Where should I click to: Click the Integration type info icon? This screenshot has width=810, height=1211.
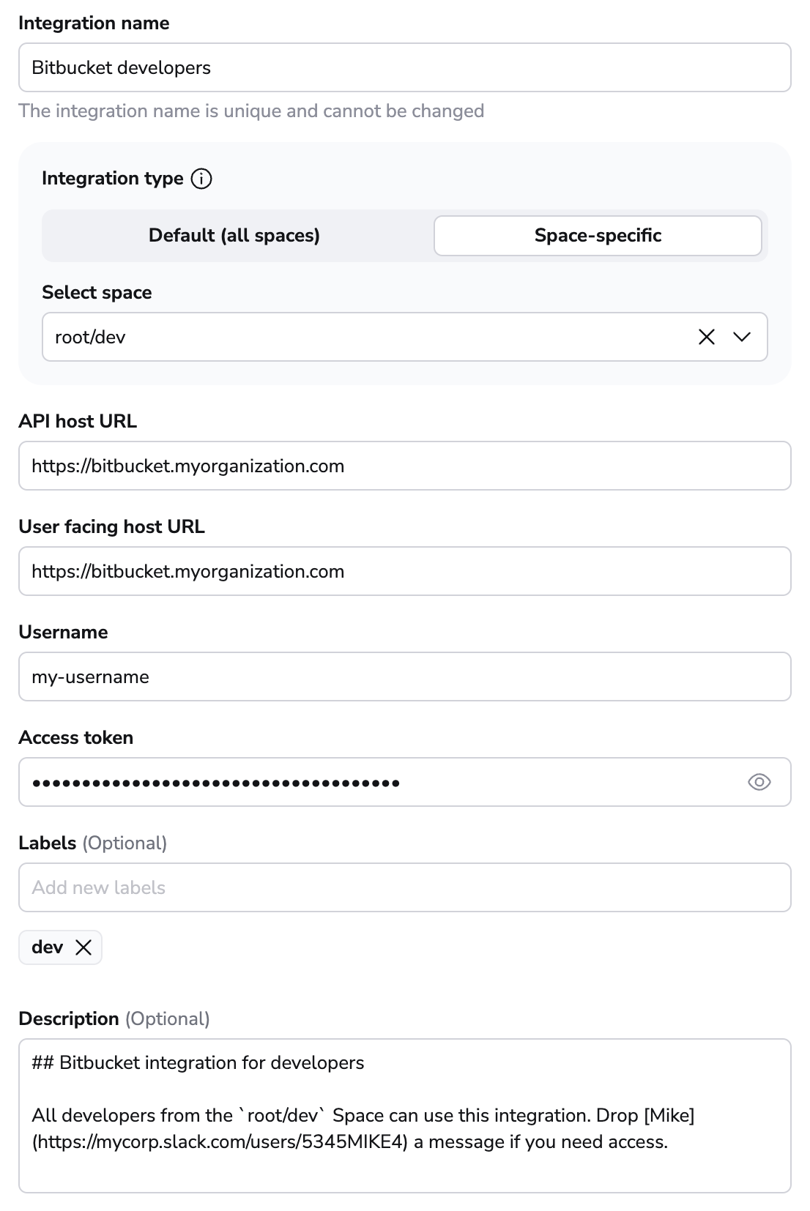201,179
